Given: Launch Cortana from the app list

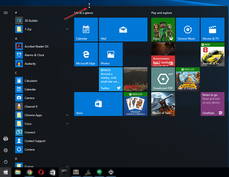Looking at the screenshot, I should pyautogui.click(x=42, y=149).
